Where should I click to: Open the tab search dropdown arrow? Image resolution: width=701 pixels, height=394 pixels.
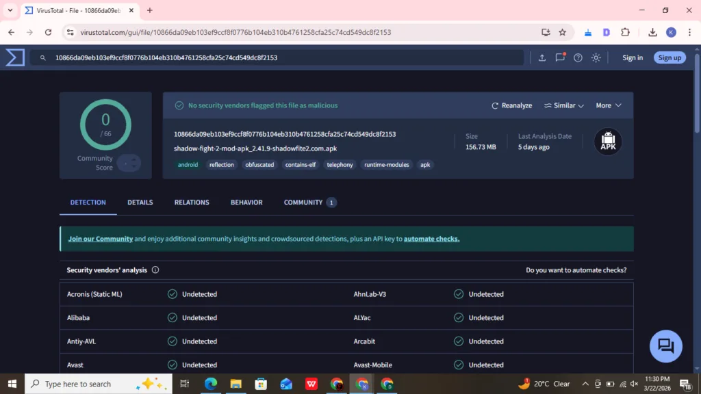tap(10, 10)
